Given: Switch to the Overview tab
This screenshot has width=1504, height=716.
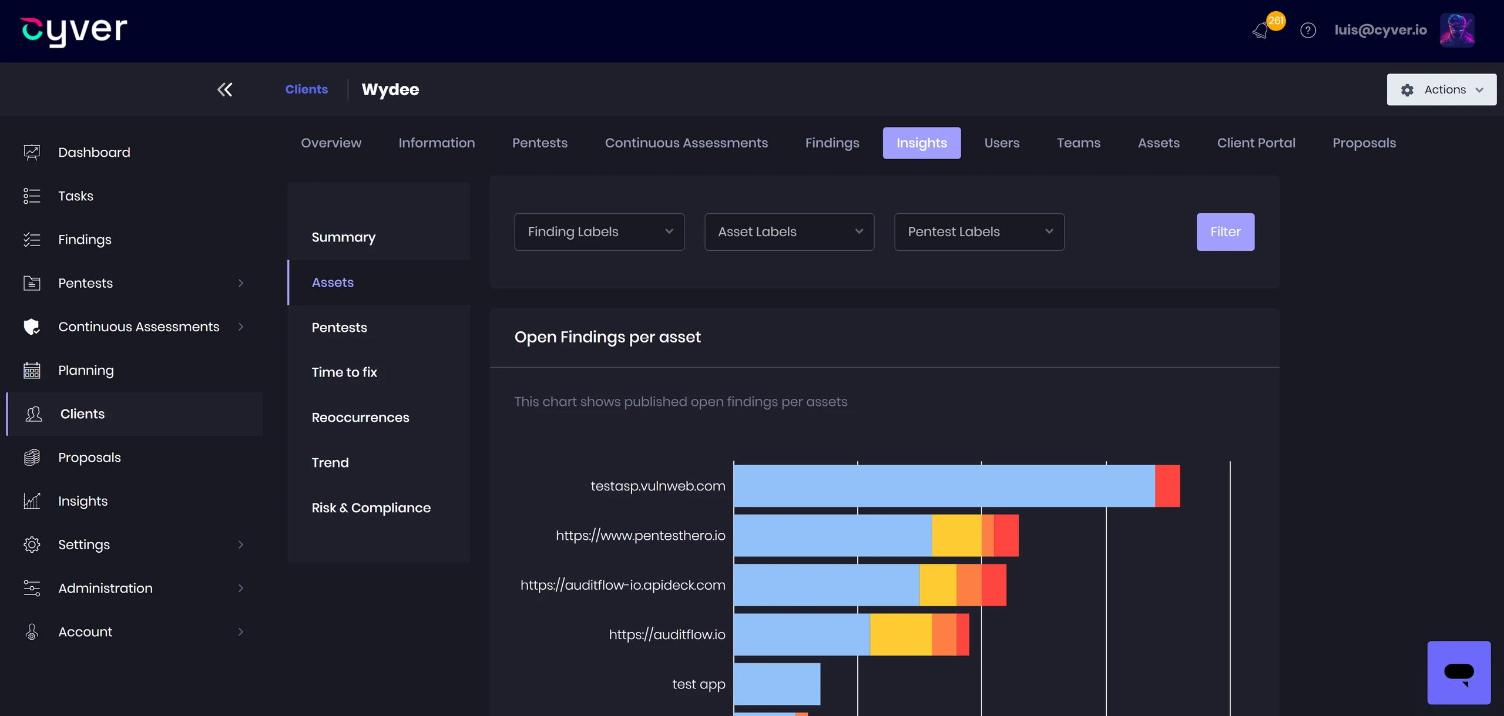Looking at the screenshot, I should [331, 143].
